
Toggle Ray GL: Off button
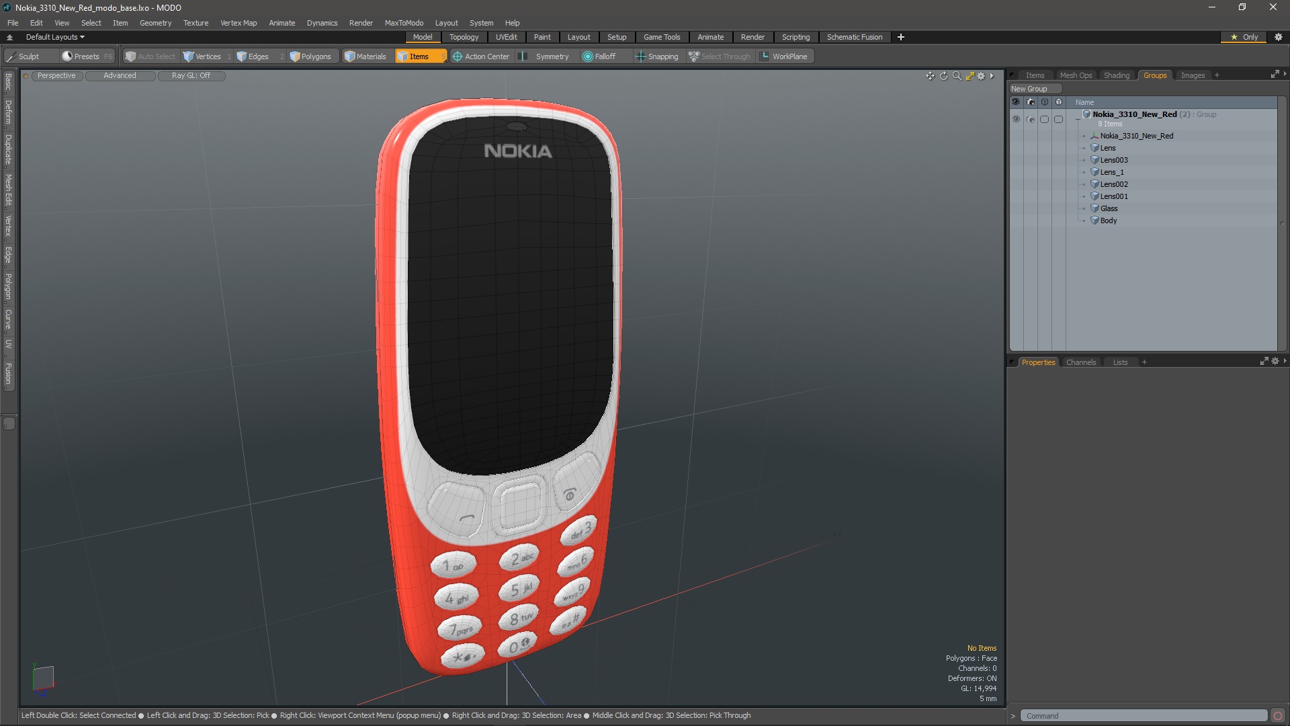(191, 75)
